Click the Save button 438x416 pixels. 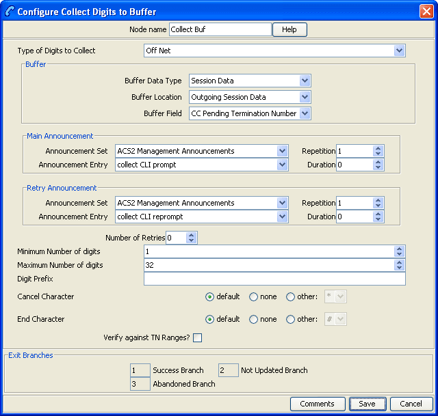pyautogui.click(x=368, y=404)
